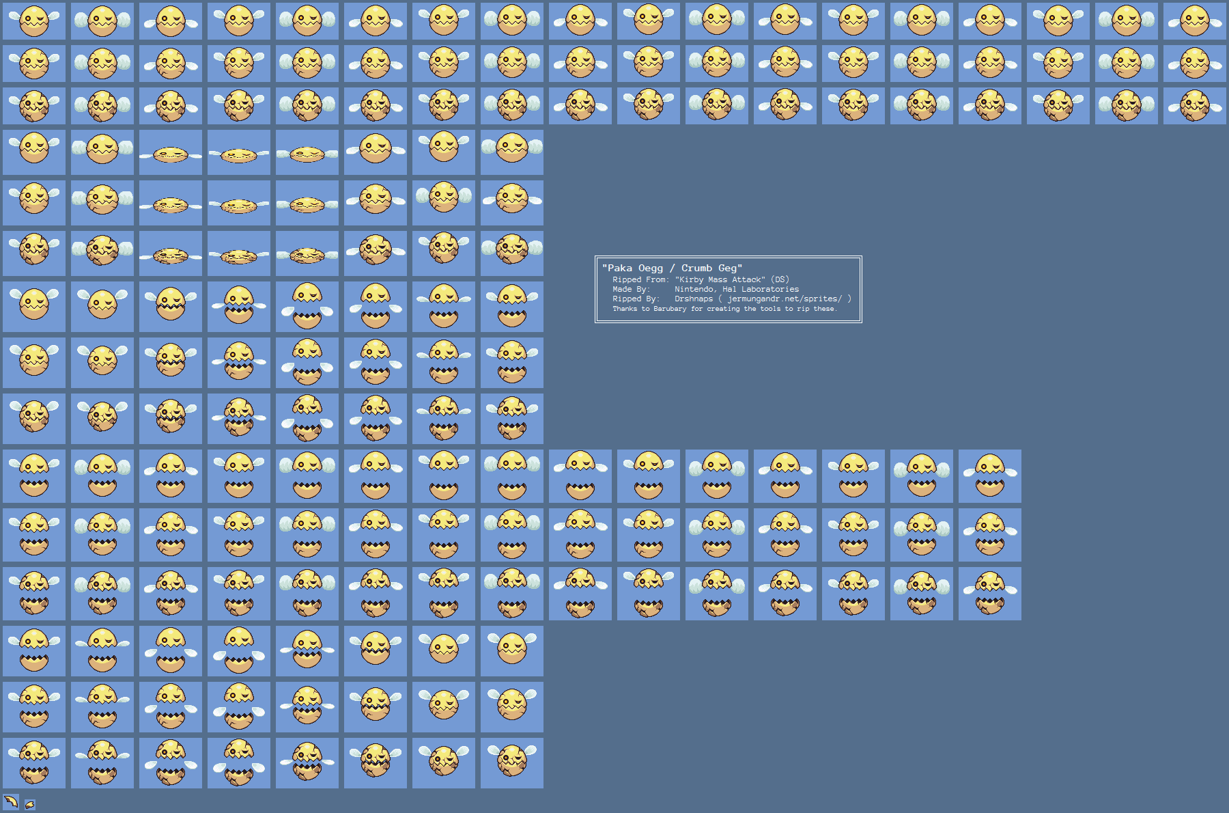Select the "Drshnaps" ripper name
The image size is (1229, 813).
(694, 299)
